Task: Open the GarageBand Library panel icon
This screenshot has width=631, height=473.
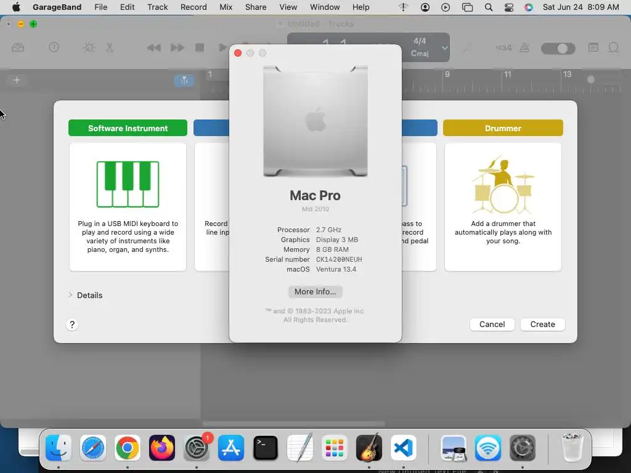Action: [x=18, y=48]
